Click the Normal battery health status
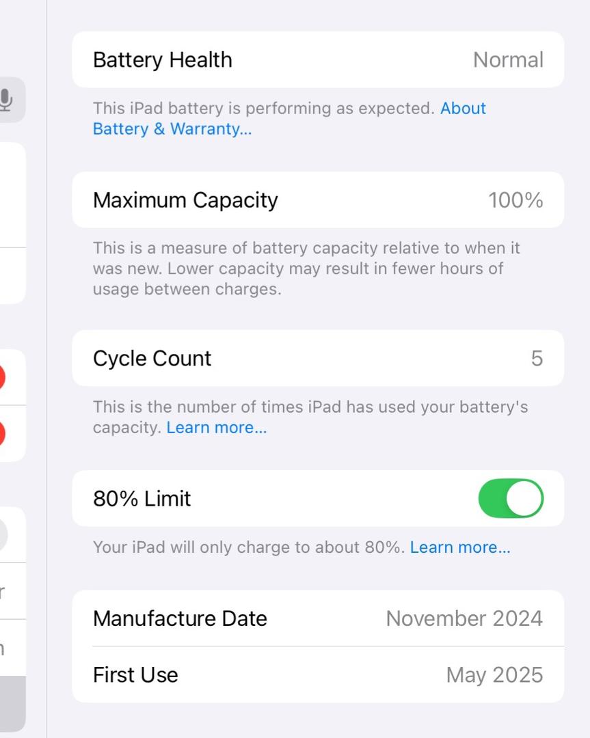 point(508,59)
